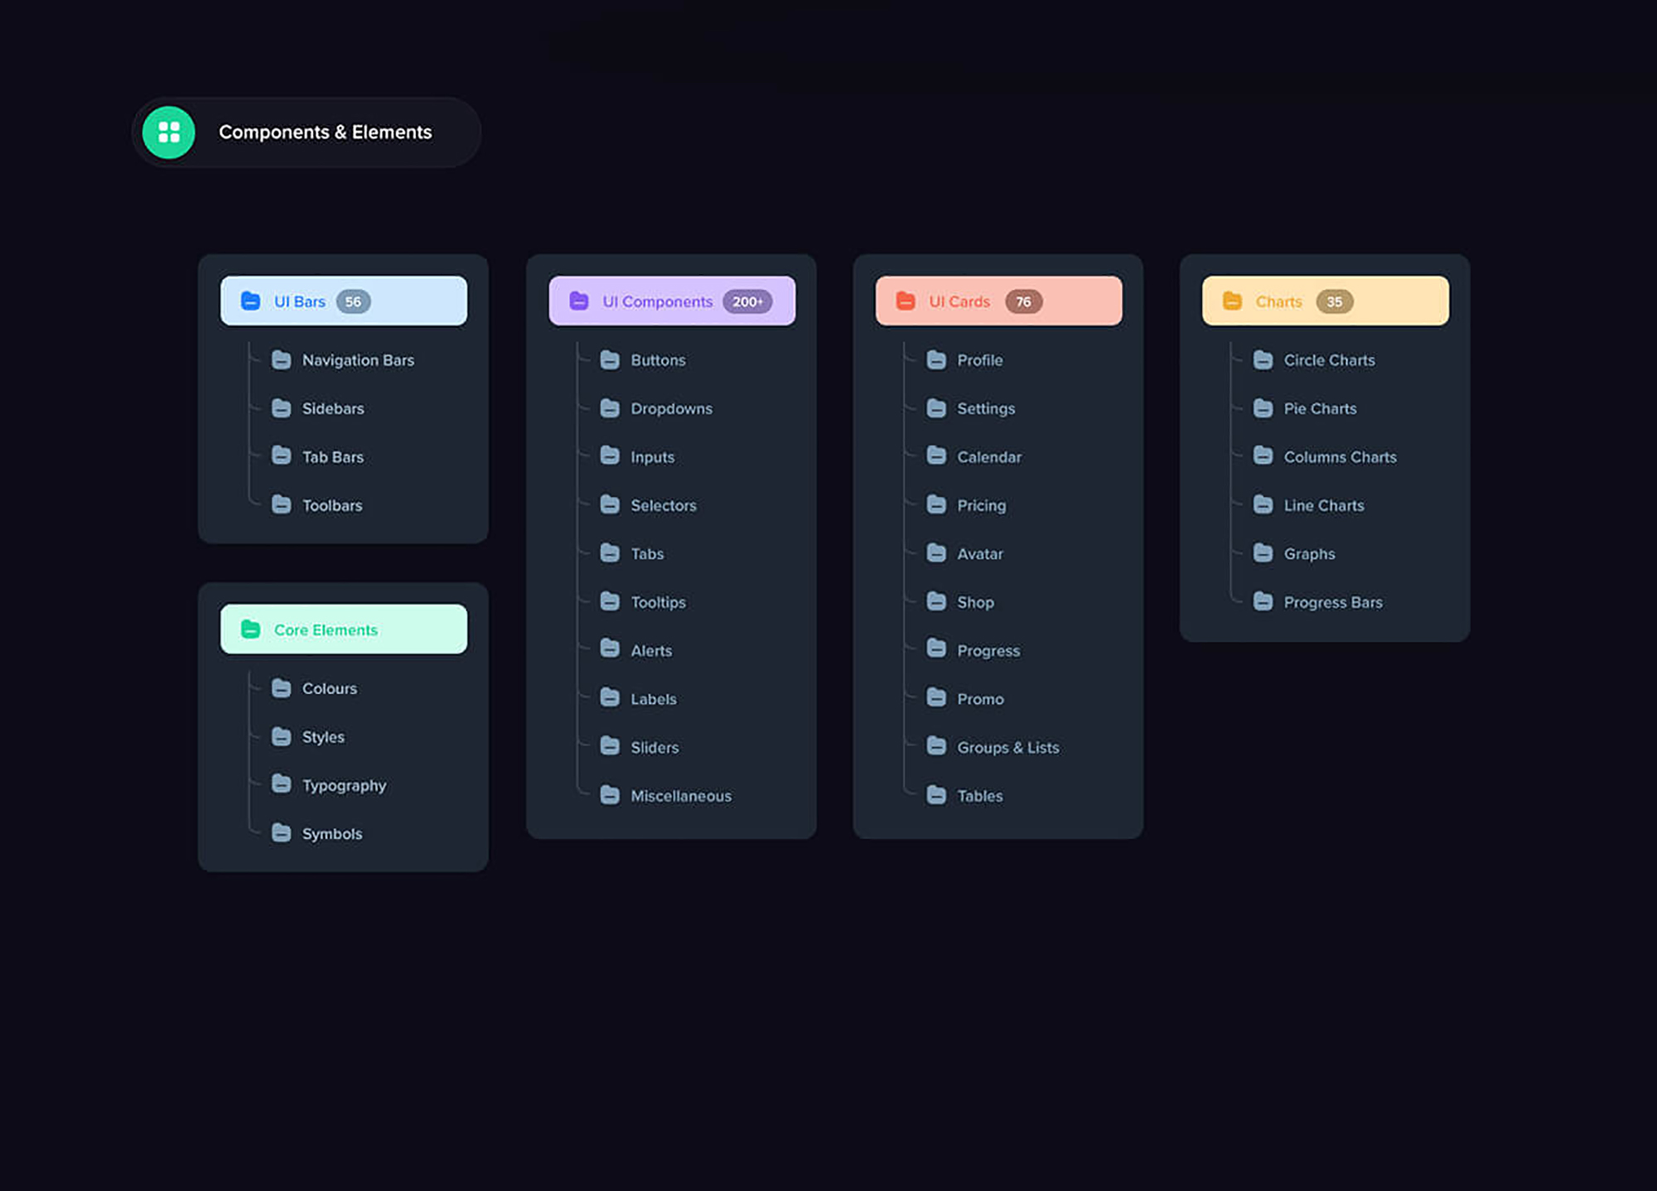The height and width of the screenshot is (1191, 1657).
Task: Open the Calendar item under UI Cards
Action: pyautogui.click(x=989, y=456)
